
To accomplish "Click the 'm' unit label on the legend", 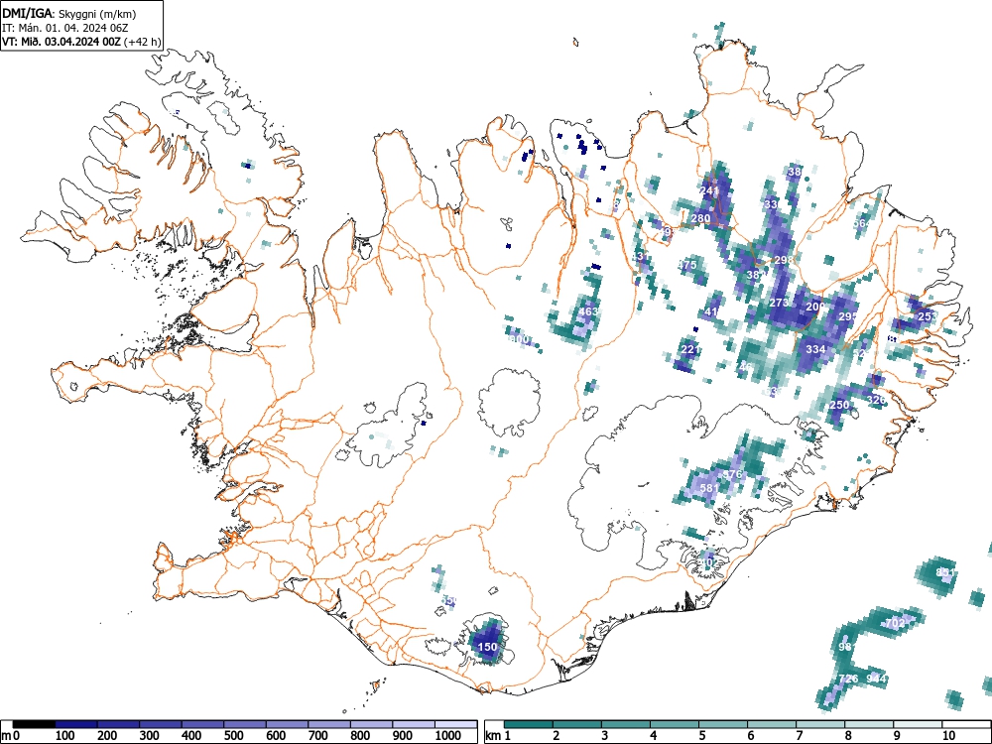I will [x=6, y=736].
